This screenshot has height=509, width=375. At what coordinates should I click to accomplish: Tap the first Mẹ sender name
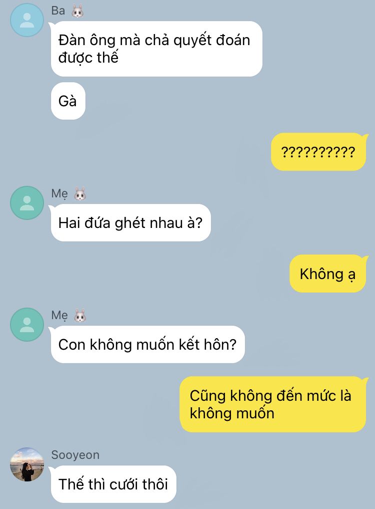tap(59, 194)
